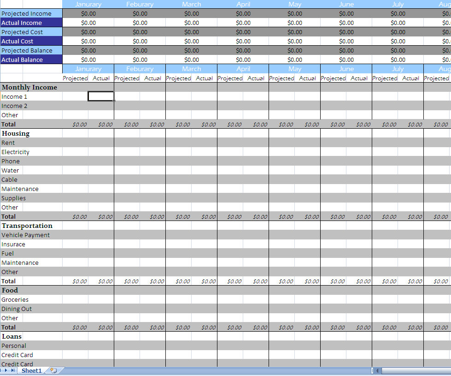Select the Vehicle Payment row label
The width and height of the screenshot is (451, 376).
click(25, 235)
